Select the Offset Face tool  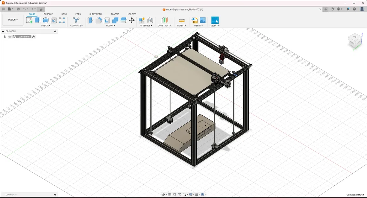123,20
